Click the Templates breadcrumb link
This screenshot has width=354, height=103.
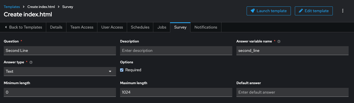tap(12, 7)
